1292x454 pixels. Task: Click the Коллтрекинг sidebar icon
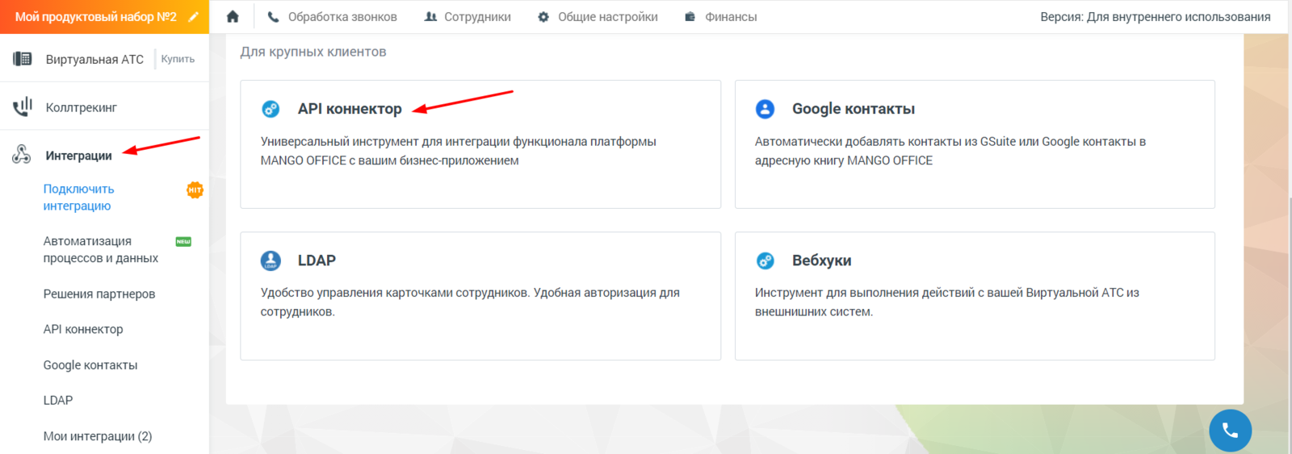pyautogui.click(x=23, y=106)
